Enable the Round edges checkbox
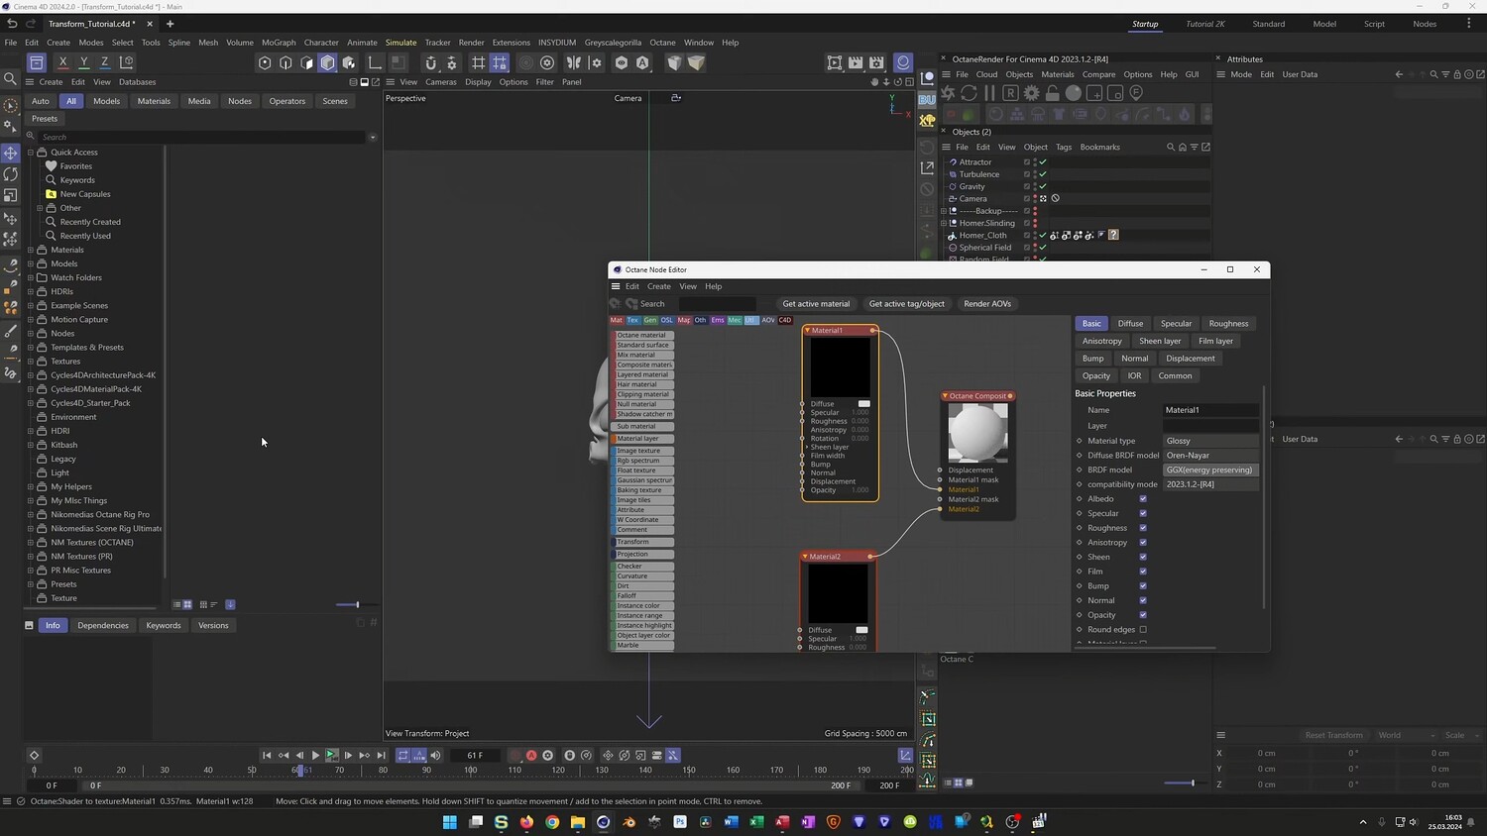 coord(1143,630)
